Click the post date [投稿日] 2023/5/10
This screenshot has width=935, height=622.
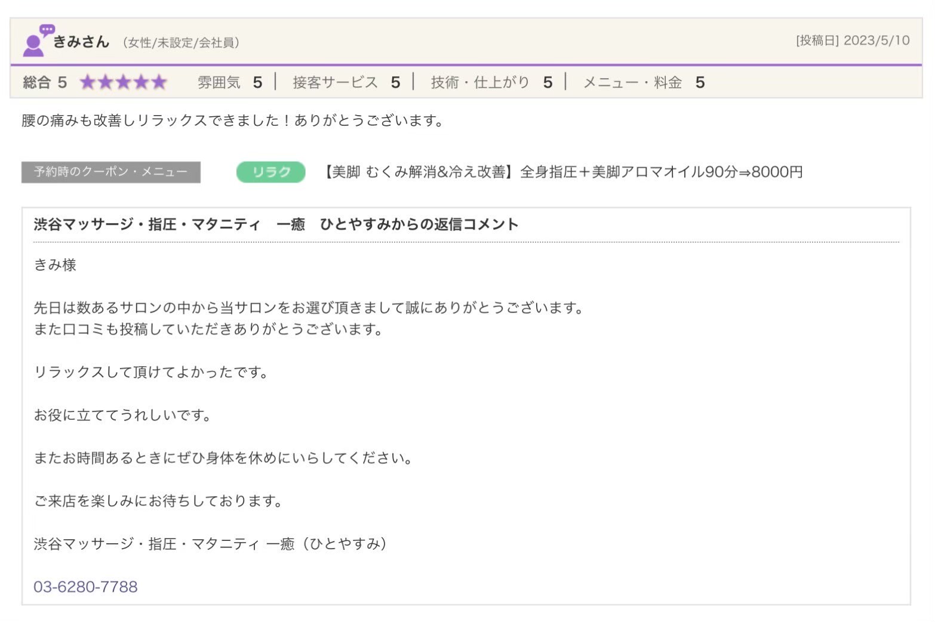tap(853, 41)
